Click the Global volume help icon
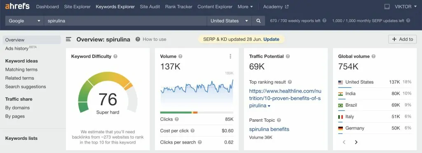This screenshot has height=153, width=422. (x=373, y=56)
